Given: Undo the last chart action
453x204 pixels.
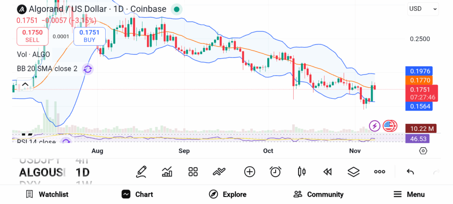Looking at the screenshot, I should click(410, 172).
